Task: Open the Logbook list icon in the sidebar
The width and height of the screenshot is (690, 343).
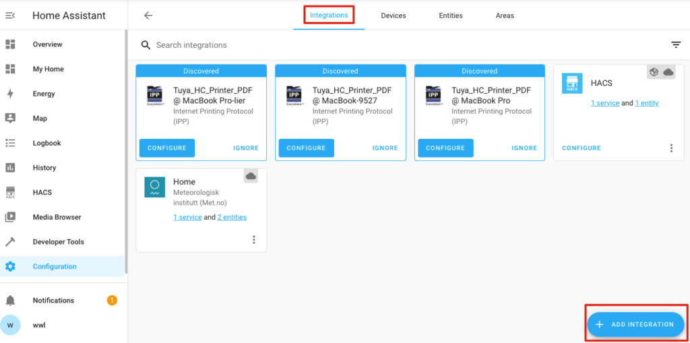Action: 10,143
